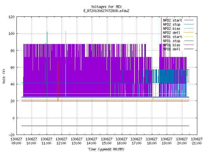
Task: Click the filename E_RT20130627072808.sfduZ
Action: (106, 11)
